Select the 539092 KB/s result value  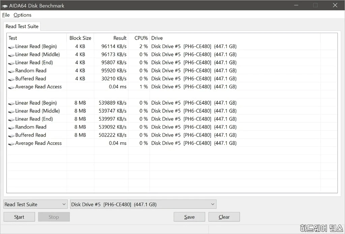pos(113,127)
